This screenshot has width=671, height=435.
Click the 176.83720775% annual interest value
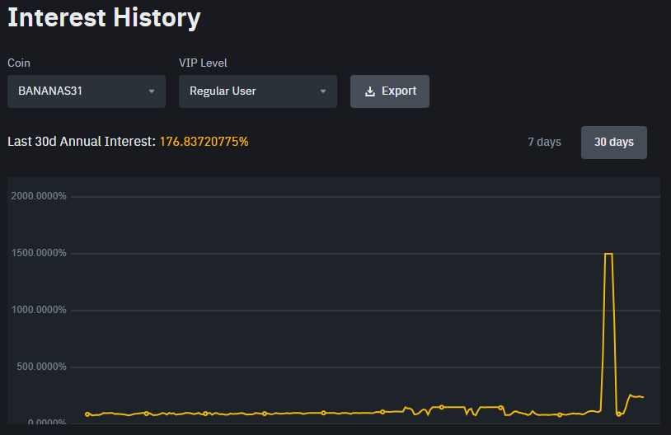click(204, 142)
